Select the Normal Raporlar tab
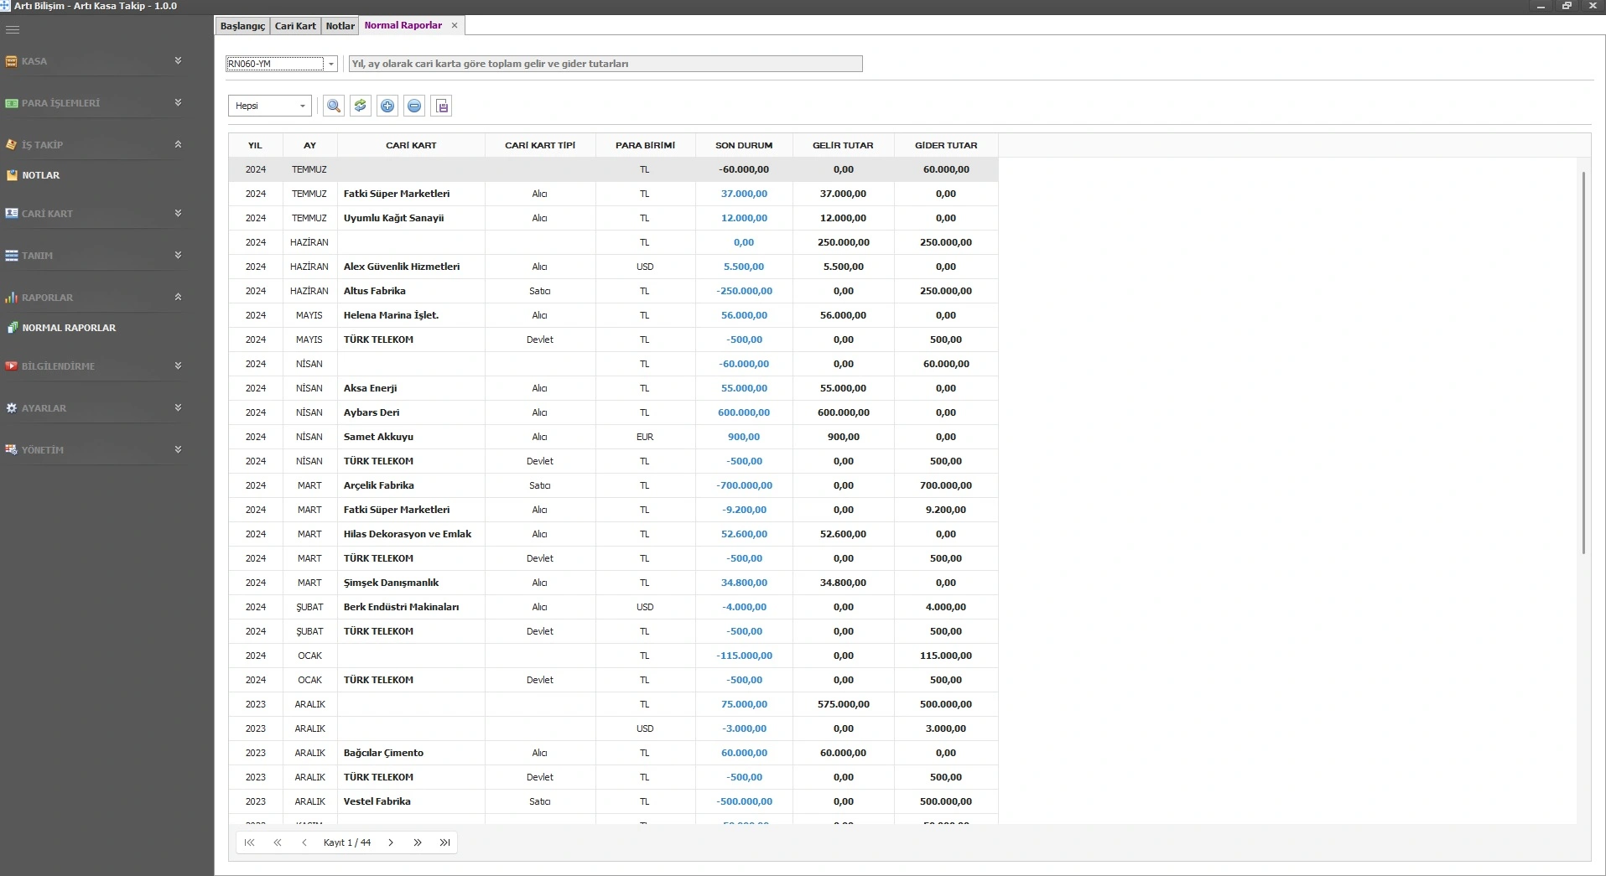 tap(403, 25)
